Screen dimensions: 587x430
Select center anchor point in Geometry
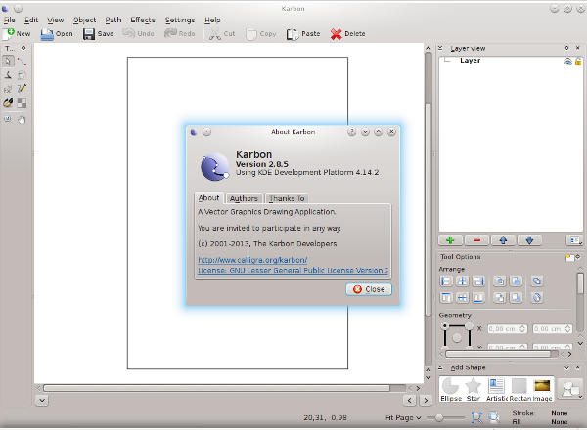tap(457, 338)
